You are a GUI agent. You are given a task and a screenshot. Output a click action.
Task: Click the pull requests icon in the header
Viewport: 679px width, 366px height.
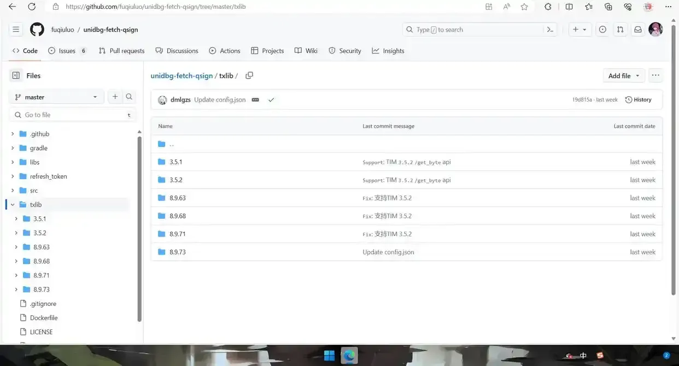pos(620,29)
